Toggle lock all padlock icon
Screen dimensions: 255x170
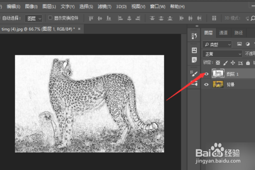coord(248,62)
